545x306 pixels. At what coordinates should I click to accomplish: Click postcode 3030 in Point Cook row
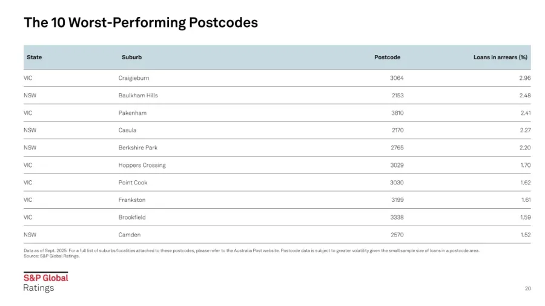397,183
